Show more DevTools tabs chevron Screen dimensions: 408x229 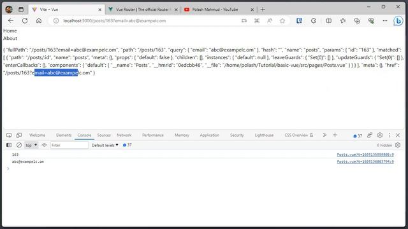324,135
